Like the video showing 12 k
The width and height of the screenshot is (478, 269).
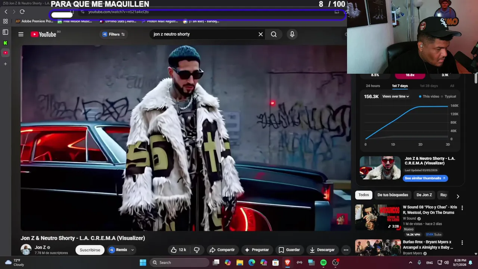(x=179, y=250)
